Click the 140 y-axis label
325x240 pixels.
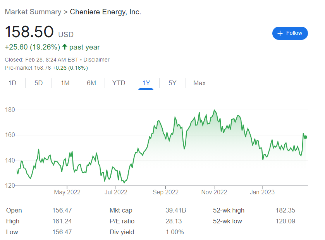pos(10,160)
